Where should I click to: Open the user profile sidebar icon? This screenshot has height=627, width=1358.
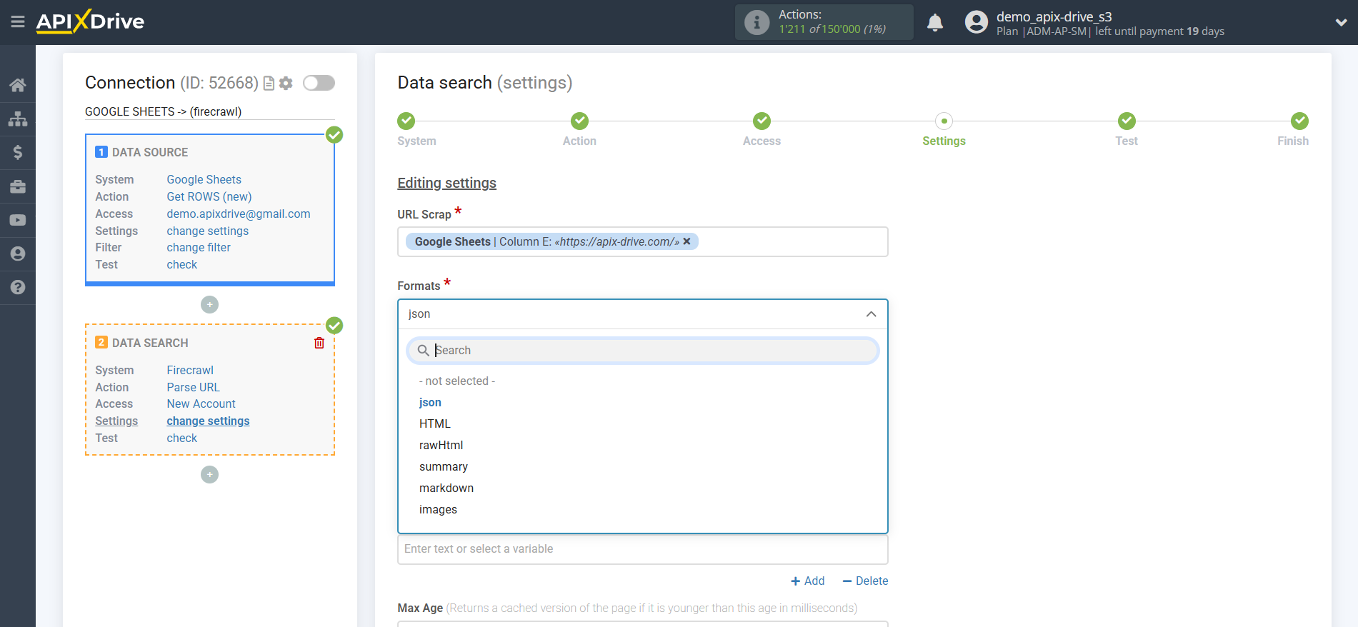pos(18,254)
